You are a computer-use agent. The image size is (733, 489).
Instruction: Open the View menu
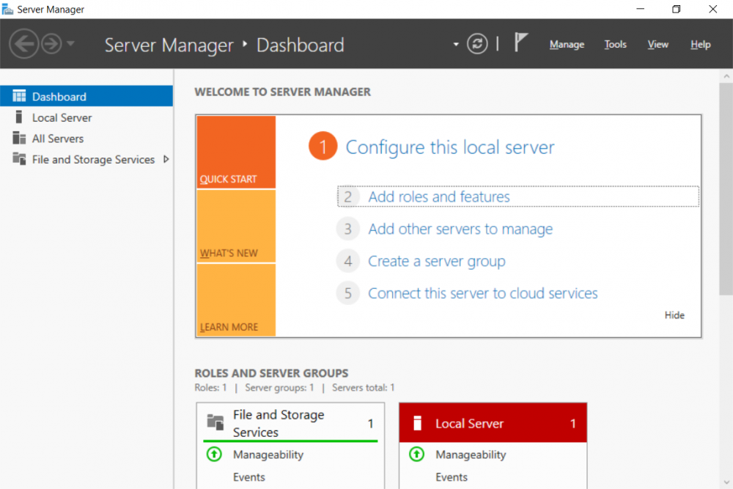tap(658, 45)
